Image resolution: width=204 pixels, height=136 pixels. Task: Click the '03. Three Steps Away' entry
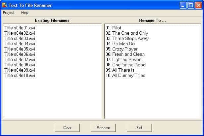[x=127, y=39]
